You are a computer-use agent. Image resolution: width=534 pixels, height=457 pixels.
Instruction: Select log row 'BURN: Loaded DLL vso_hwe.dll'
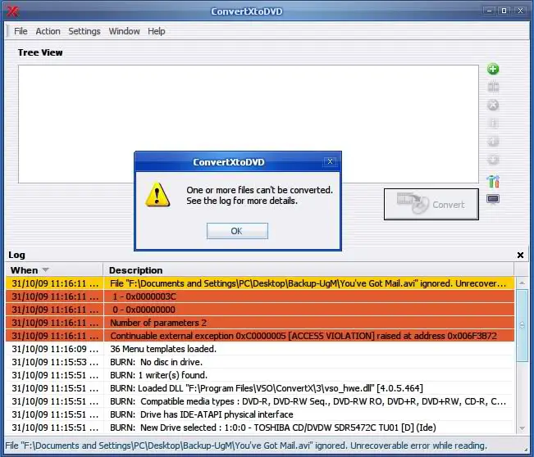pyautogui.click(x=260, y=388)
